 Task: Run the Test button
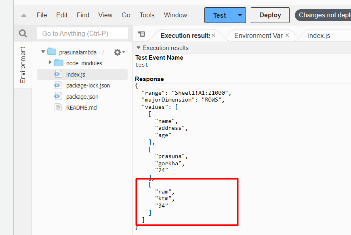[x=219, y=15]
